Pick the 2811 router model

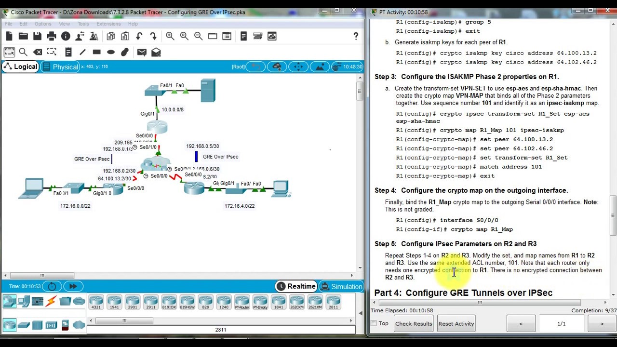pos(333,303)
